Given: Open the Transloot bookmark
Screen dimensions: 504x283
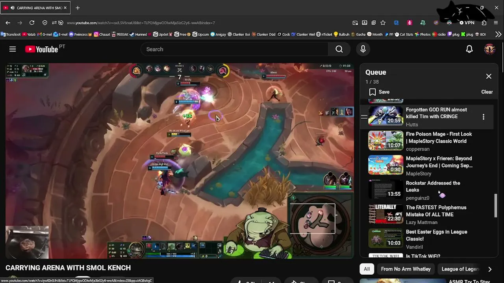Looking at the screenshot, I should 11,35.
